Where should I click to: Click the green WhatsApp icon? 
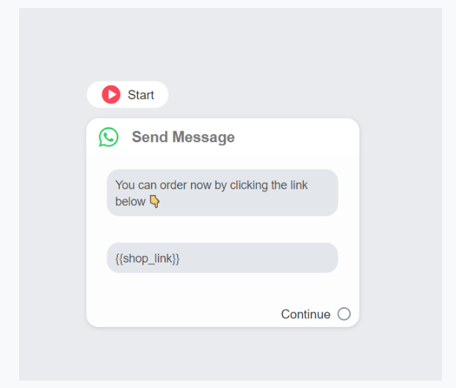coord(109,137)
